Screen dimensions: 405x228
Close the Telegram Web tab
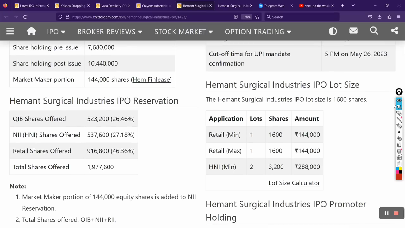(291, 6)
